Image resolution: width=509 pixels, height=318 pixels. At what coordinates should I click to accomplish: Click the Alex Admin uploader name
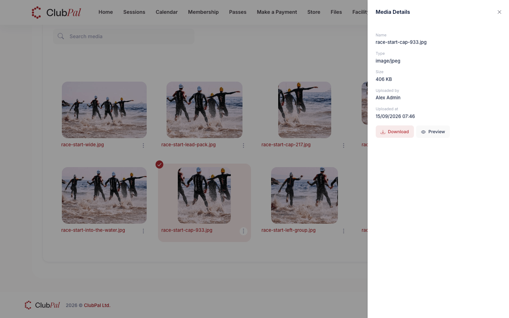(388, 98)
